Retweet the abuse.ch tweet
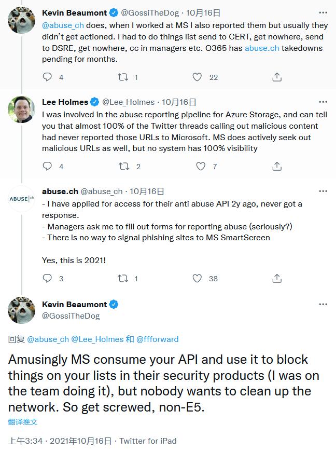This screenshot has height=452, width=336. (123, 278)
